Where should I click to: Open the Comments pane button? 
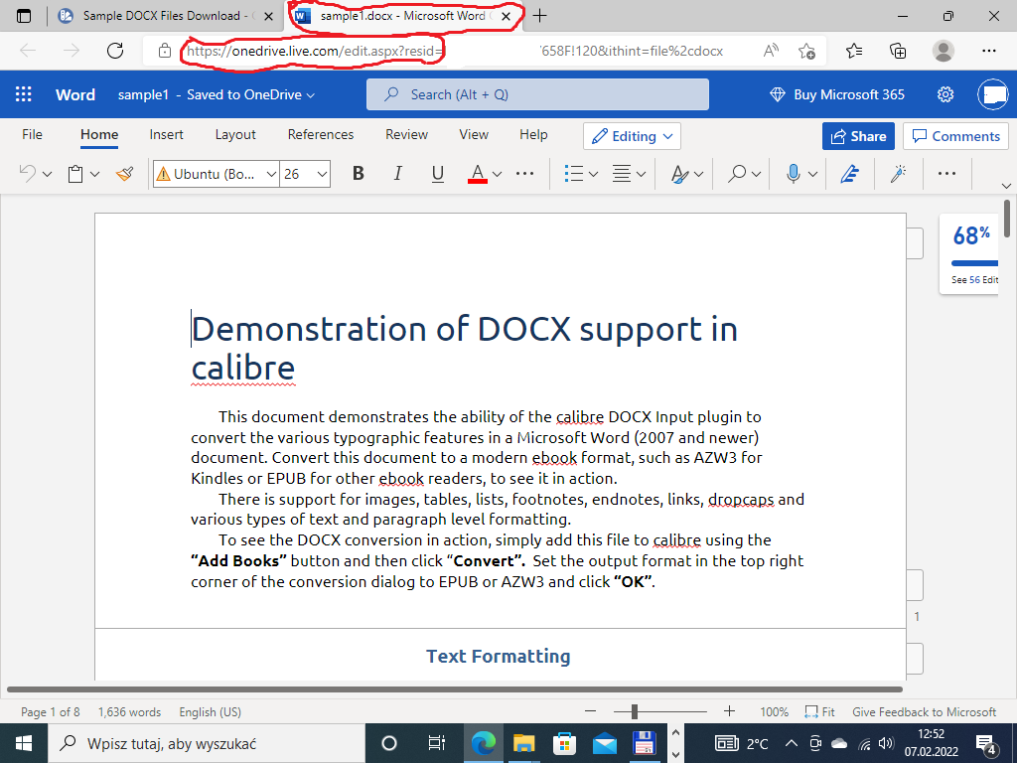tap(955, 136)
